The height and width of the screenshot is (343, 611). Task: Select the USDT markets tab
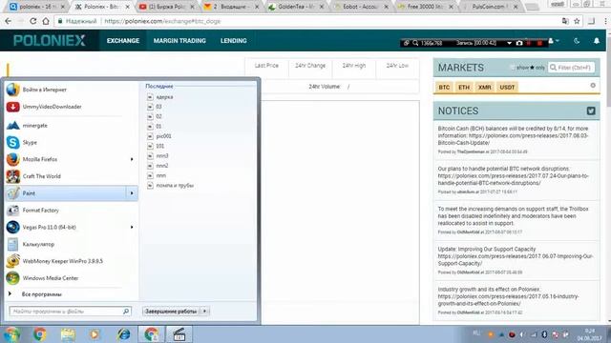tap(507, 87)
